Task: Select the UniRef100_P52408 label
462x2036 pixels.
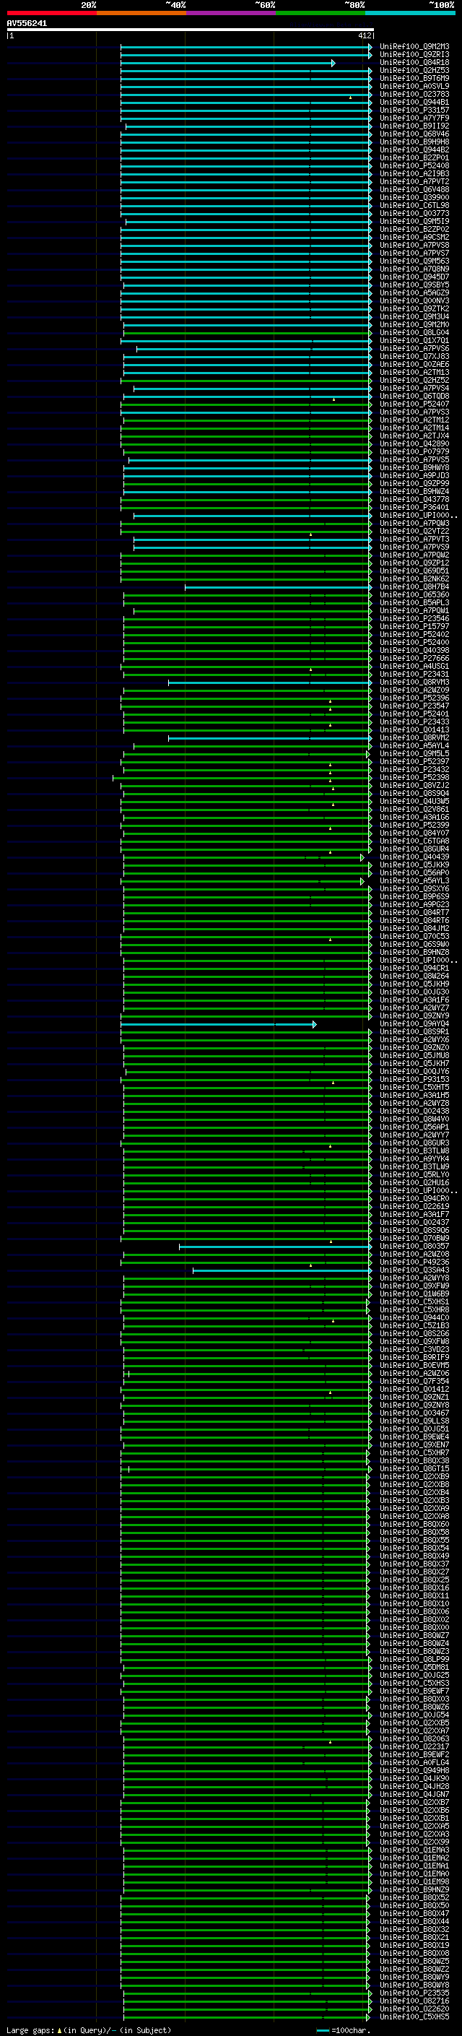Action: [x=414, y=166]
